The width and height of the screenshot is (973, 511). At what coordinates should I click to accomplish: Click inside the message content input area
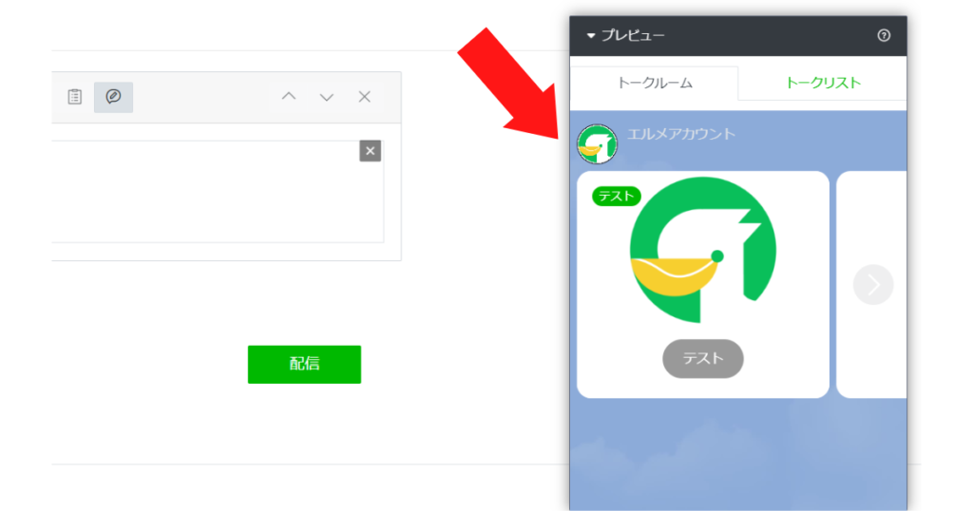click(218, 192)
